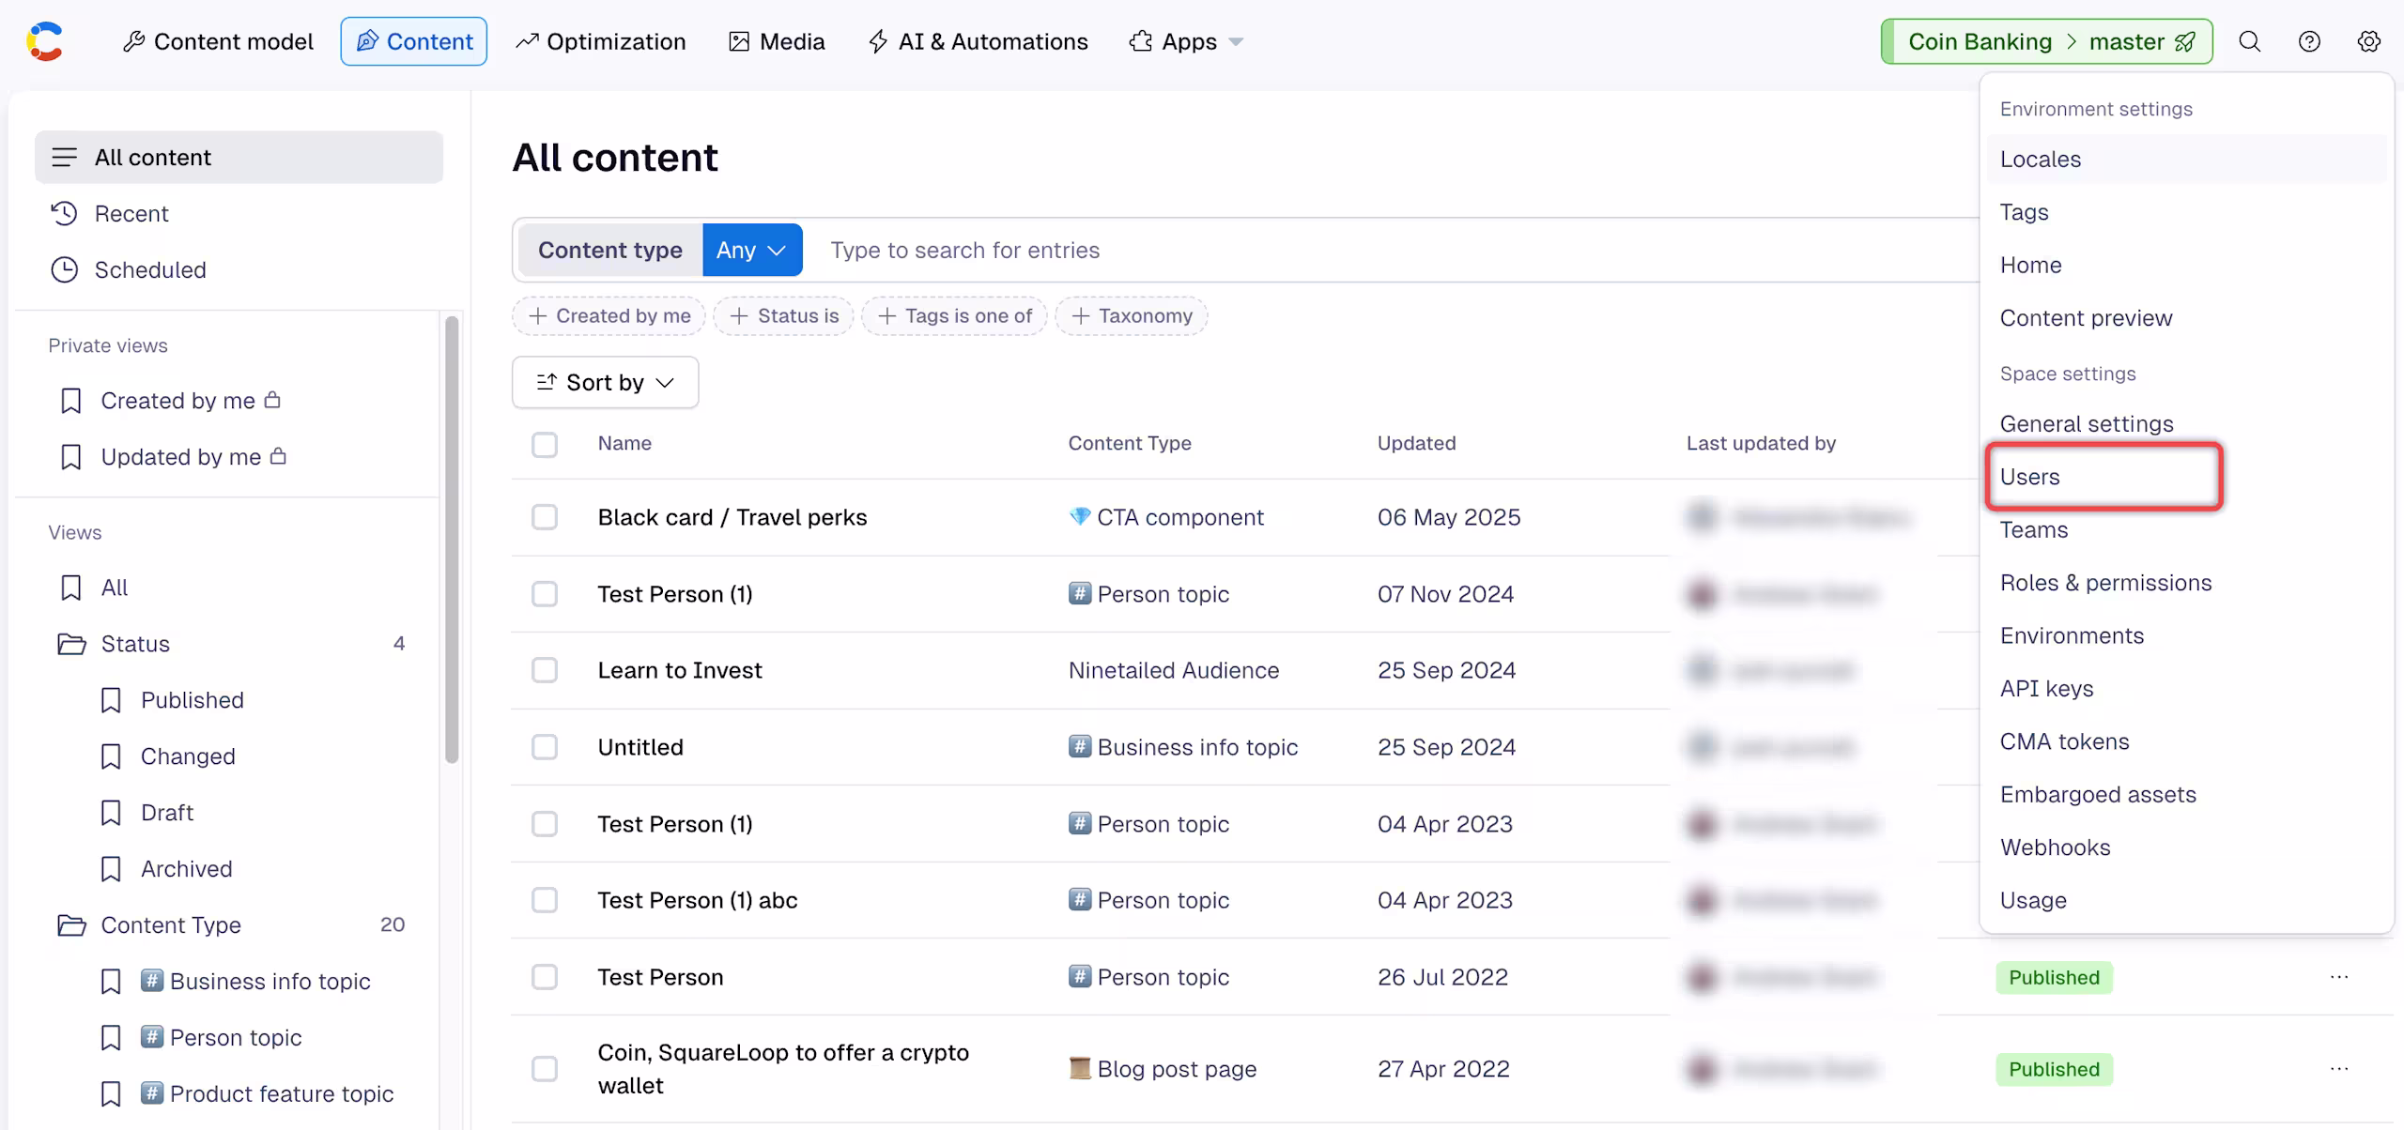Add the Created by me filter
This screenshot has width=2404, height=1130.
(x=609, y=316)
